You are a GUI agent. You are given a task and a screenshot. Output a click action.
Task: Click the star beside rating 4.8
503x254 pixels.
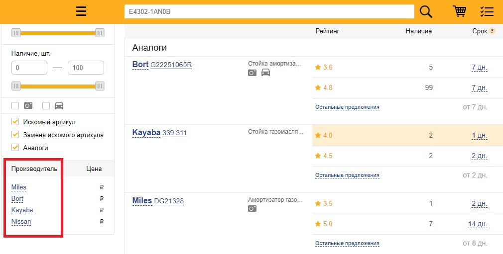coord(318,87)
